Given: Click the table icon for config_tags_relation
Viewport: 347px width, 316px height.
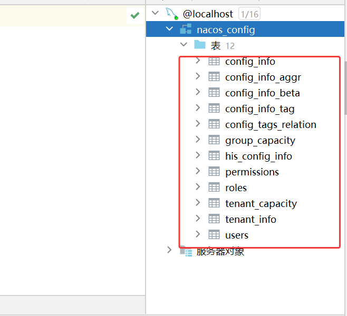Looking at the screenshot, I should click(x=214, y=124).
